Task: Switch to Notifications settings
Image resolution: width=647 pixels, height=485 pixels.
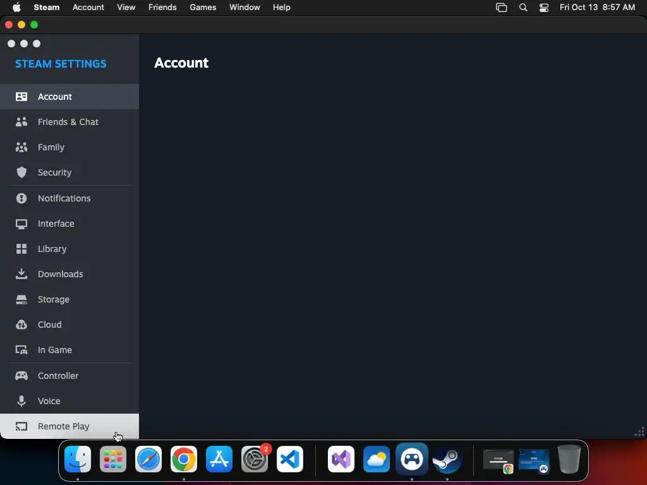Action: coord(70,198)
